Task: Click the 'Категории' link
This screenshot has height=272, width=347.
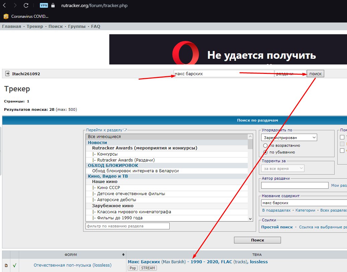Action: click(x=305, y=210)
